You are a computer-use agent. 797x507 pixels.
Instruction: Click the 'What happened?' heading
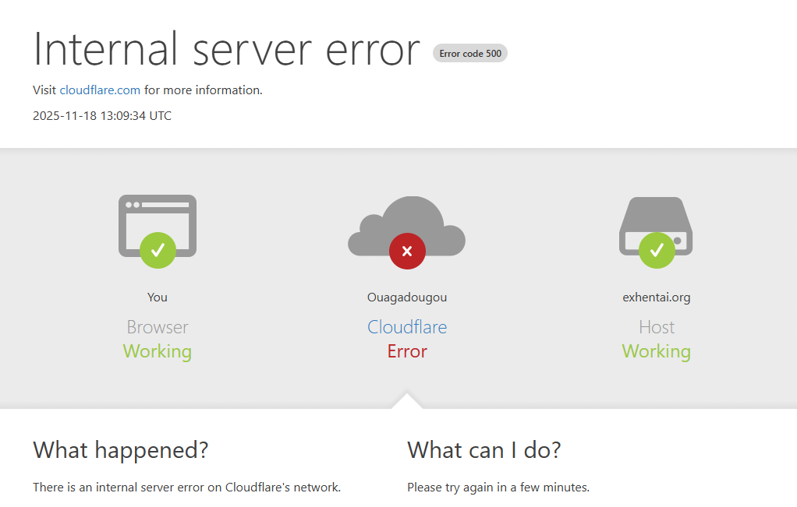click(121, 450)
